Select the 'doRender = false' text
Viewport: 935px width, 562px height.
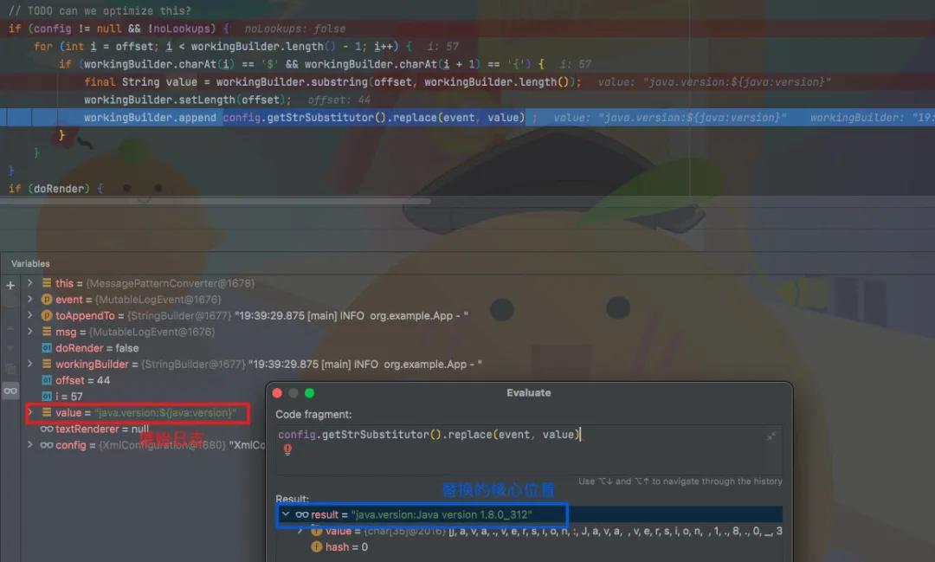(97, 348)
